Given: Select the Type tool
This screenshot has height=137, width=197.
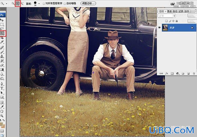Looking at the screenshot, I should [2, 88].
